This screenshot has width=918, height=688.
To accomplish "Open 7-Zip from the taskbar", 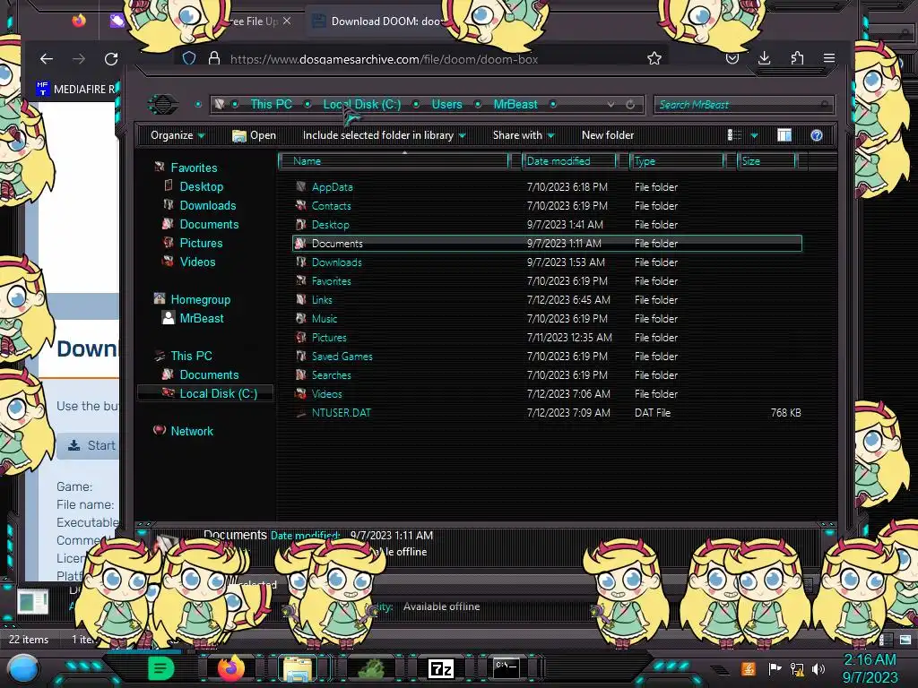I will [x=441, y=668].
